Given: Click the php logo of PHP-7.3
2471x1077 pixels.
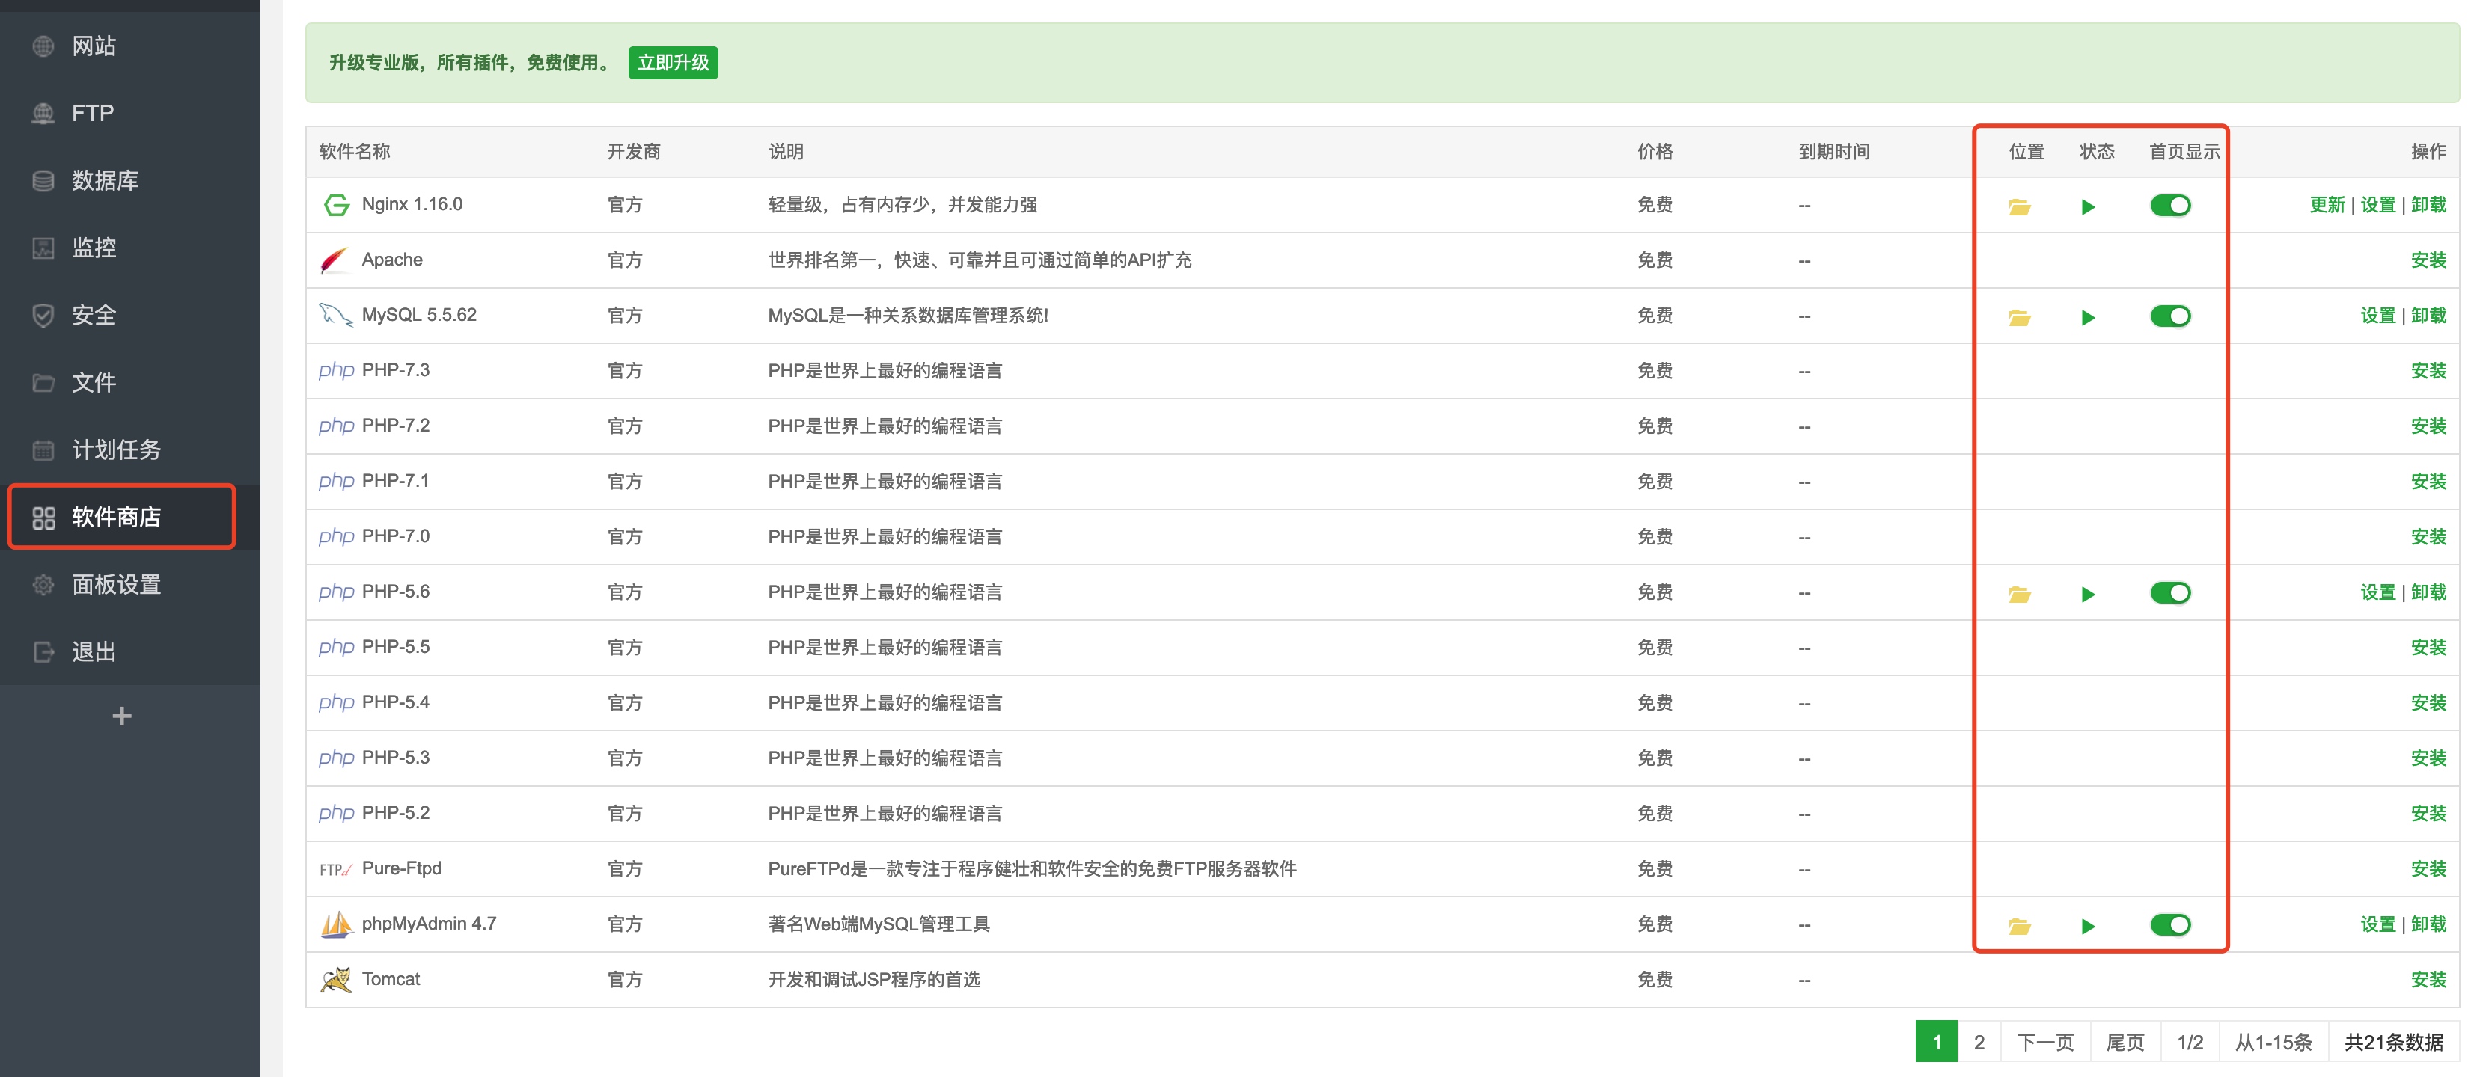Looking at the screenshot, I should 336,370.
